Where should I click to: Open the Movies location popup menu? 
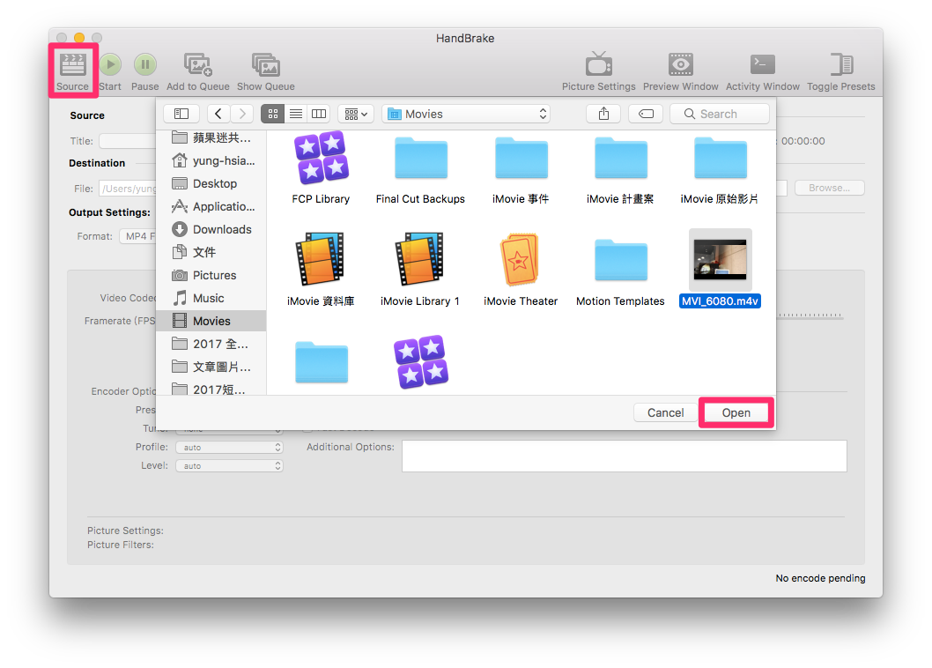pos(467,114)
